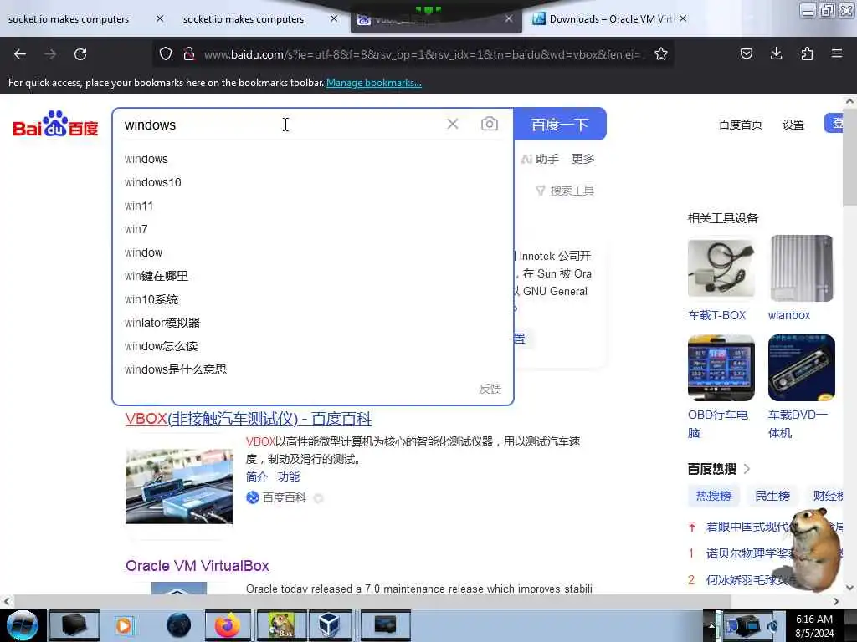Click the Baidu logo
Screen dimensions: 857x642
tap(55, 124)
